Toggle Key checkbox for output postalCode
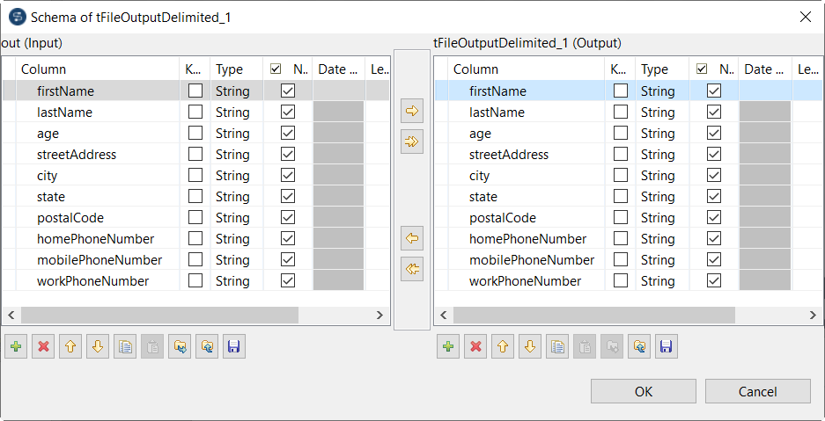This screenshot has height=421, width=825. [621, 218]
